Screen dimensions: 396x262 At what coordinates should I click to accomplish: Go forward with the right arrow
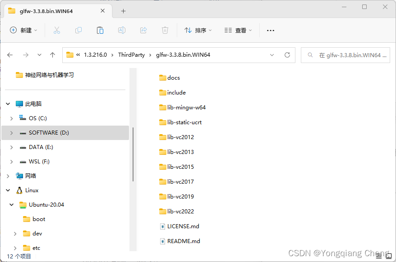(x=26, y=55)
